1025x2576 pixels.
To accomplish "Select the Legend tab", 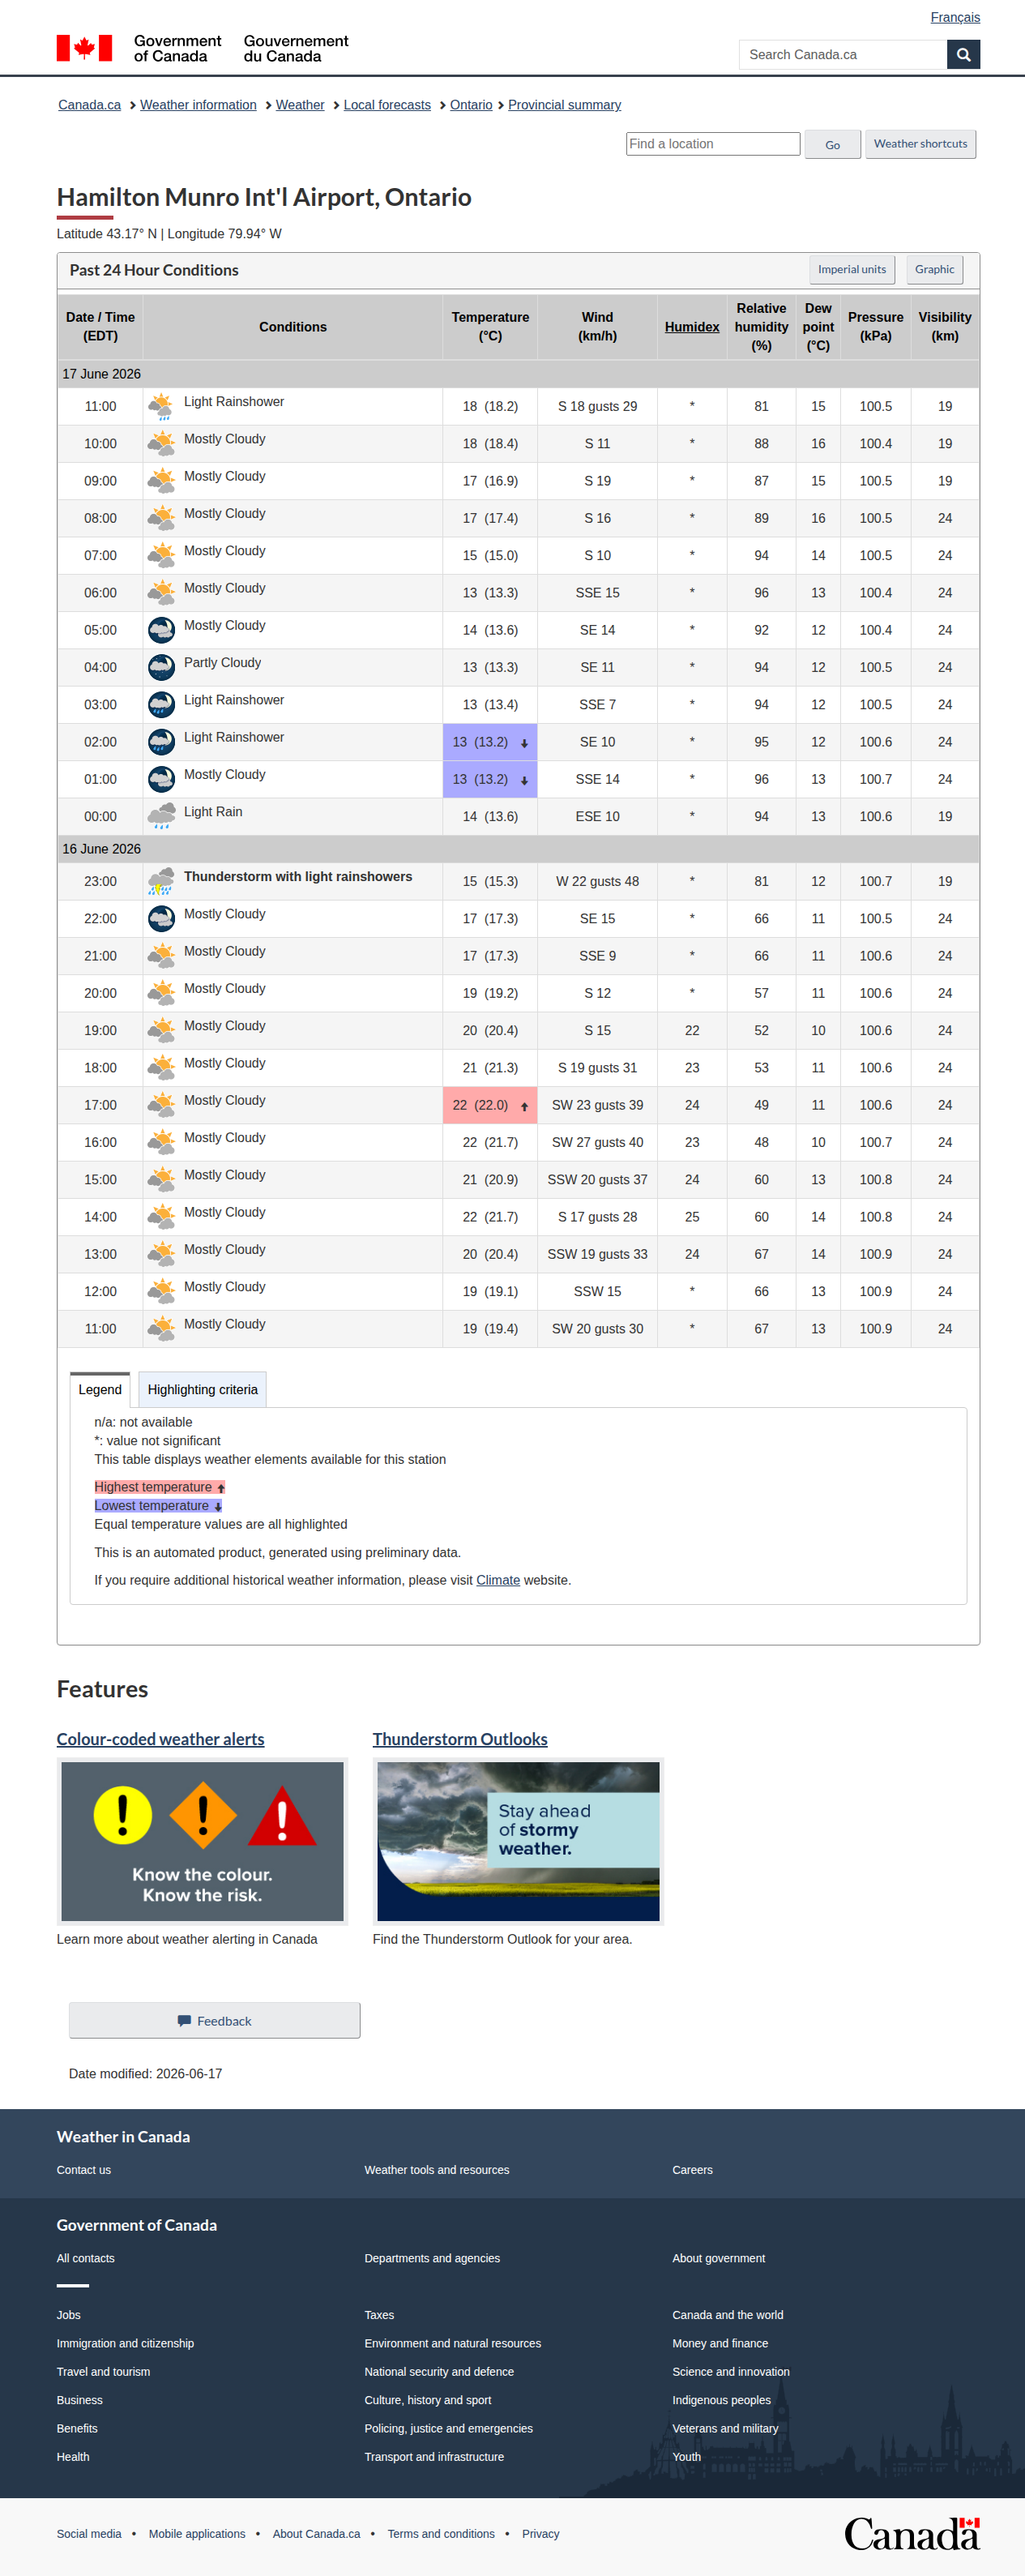I will (100, 1389).
